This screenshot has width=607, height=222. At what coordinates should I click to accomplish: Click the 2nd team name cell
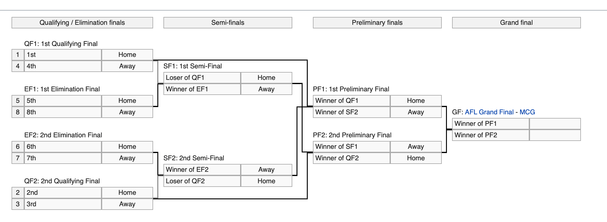62,193
